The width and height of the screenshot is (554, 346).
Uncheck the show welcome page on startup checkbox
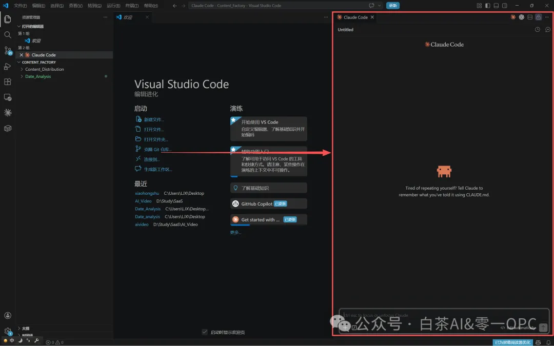pyautogui.click(x=205, y=332)
